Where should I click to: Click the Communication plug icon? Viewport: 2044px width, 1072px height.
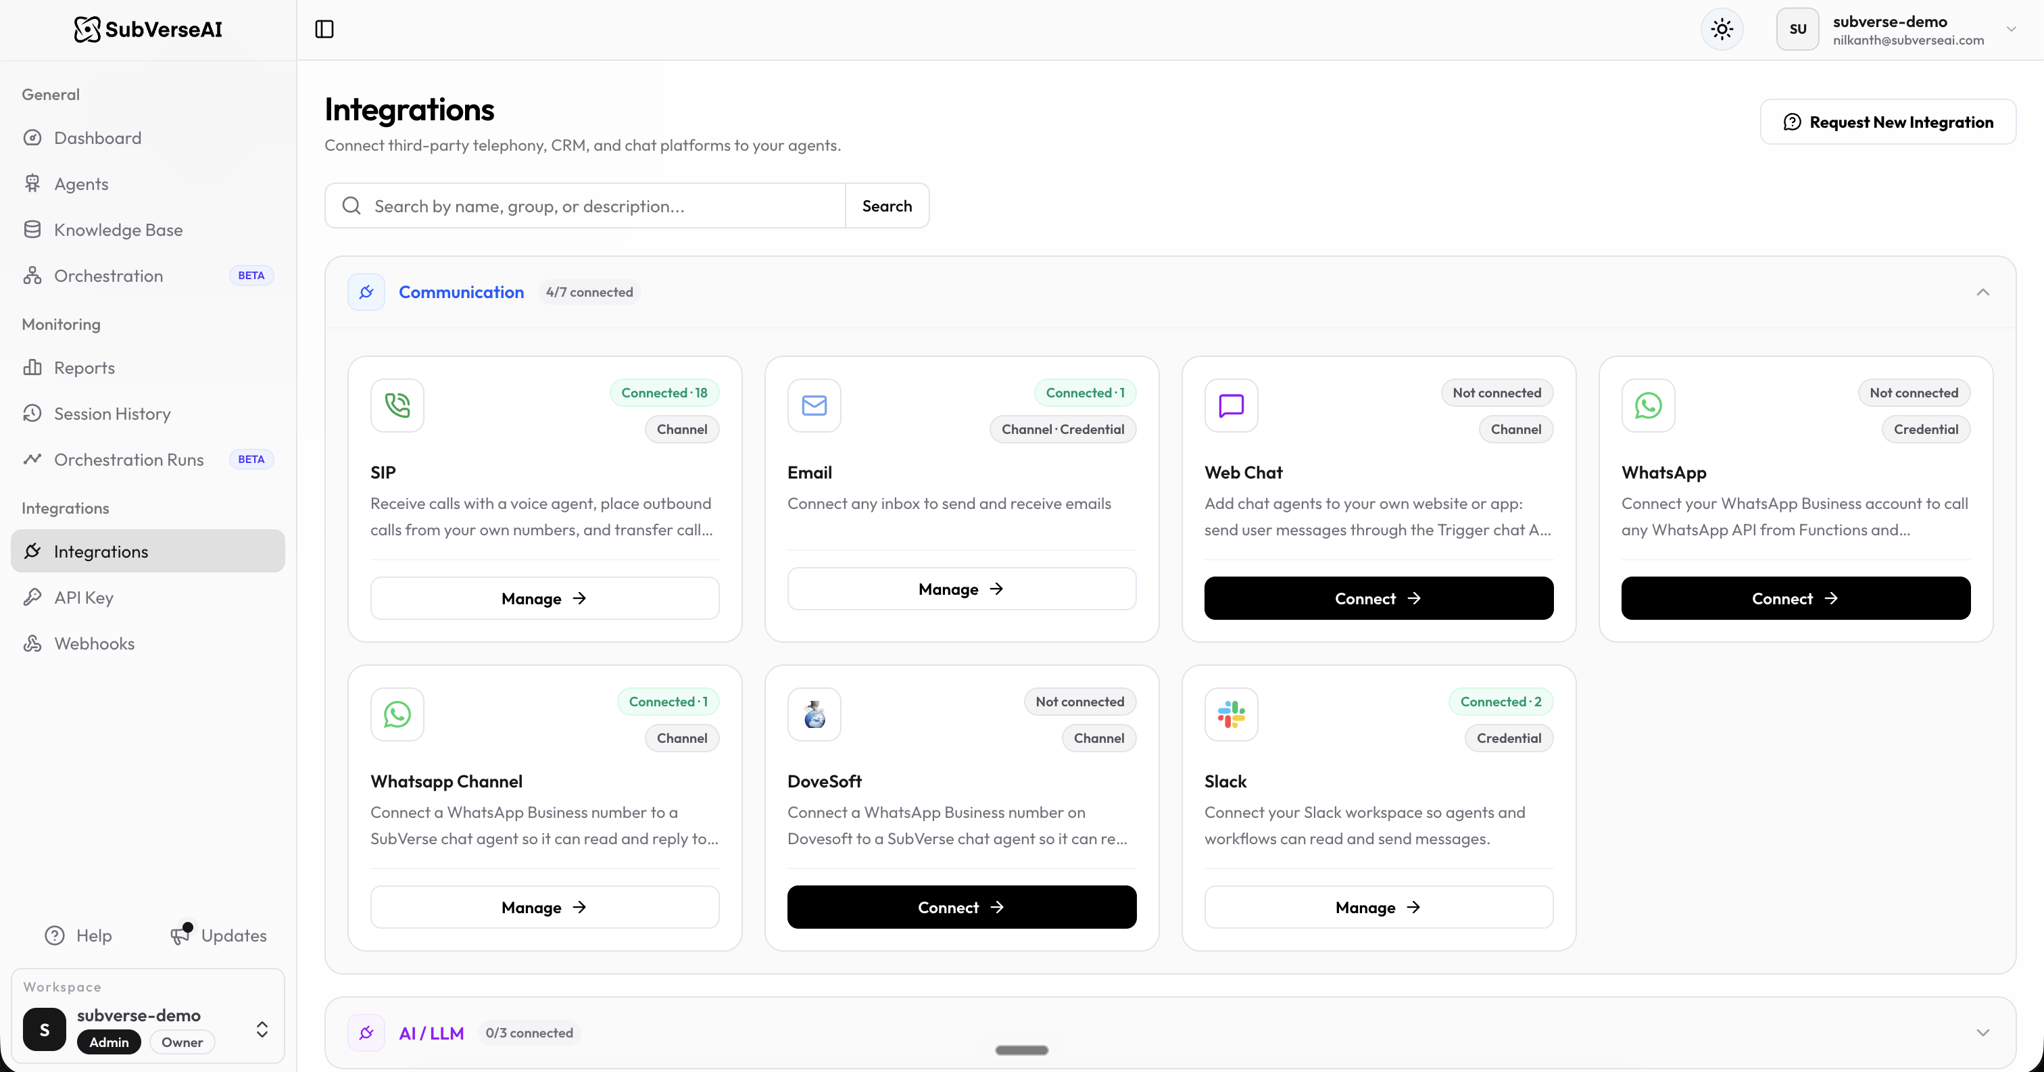[366, 292]
